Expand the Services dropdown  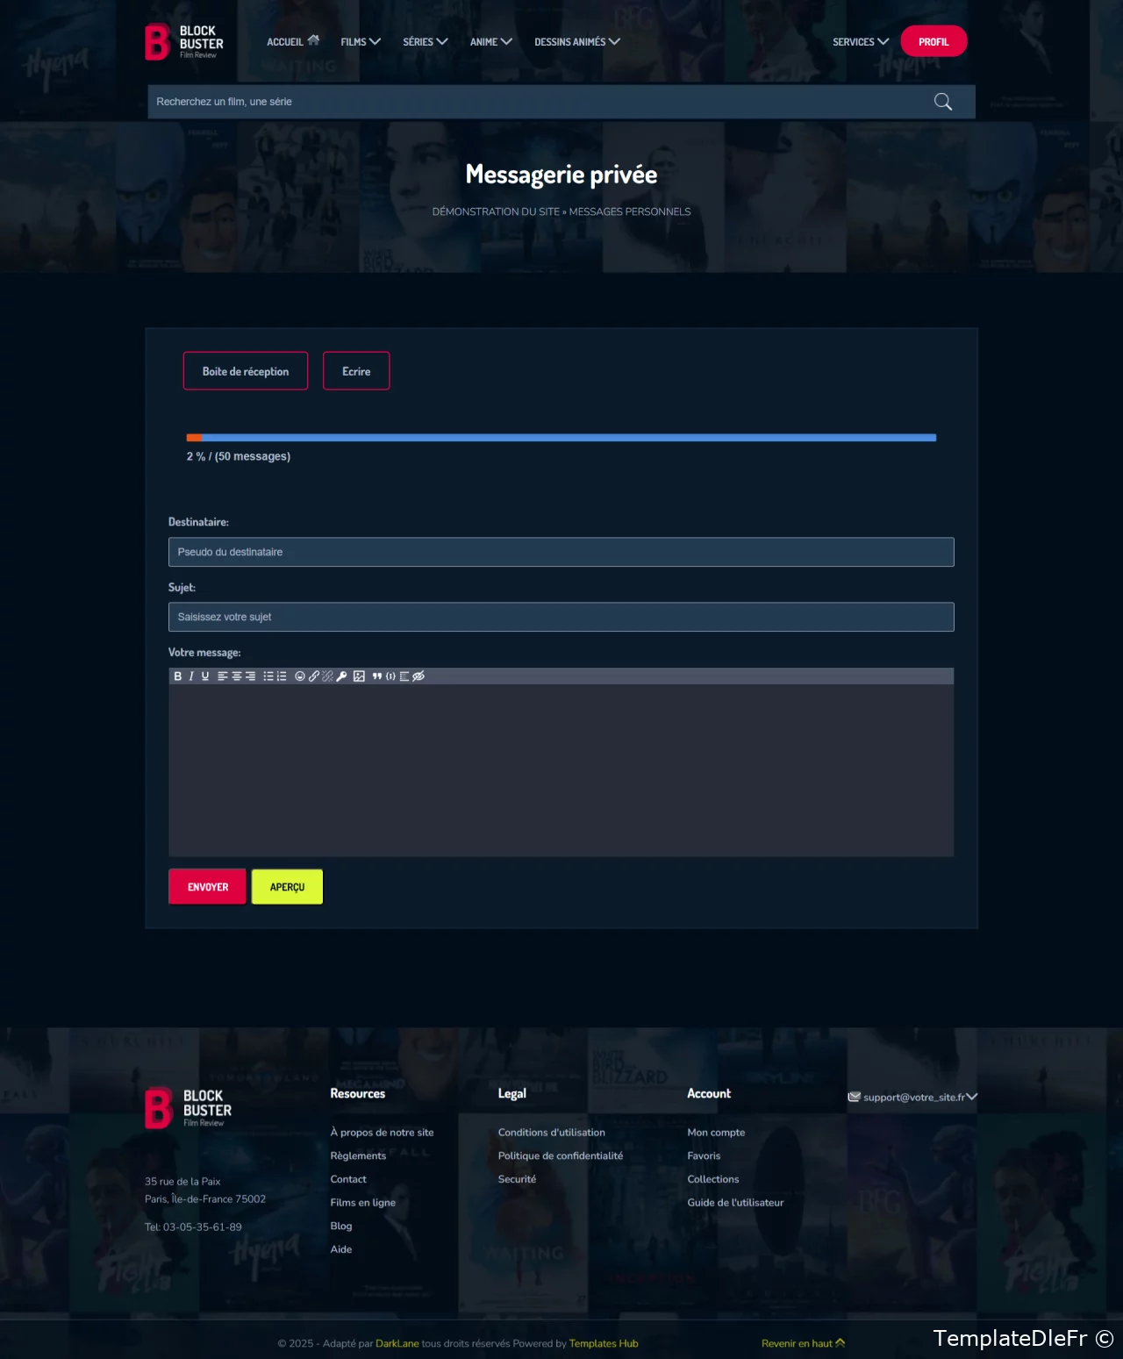(860, 42)
